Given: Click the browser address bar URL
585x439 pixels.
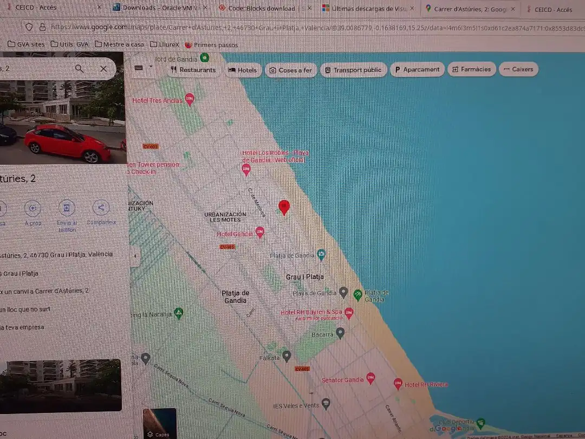Looking at the screenshot, I should point(317,28).
